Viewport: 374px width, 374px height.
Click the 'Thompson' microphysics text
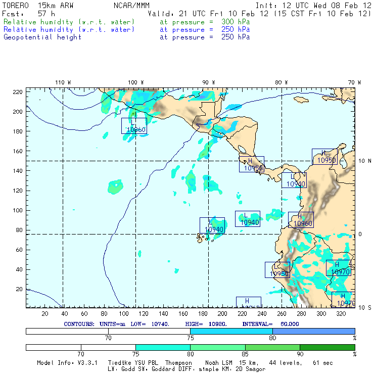tap(178, 363)
